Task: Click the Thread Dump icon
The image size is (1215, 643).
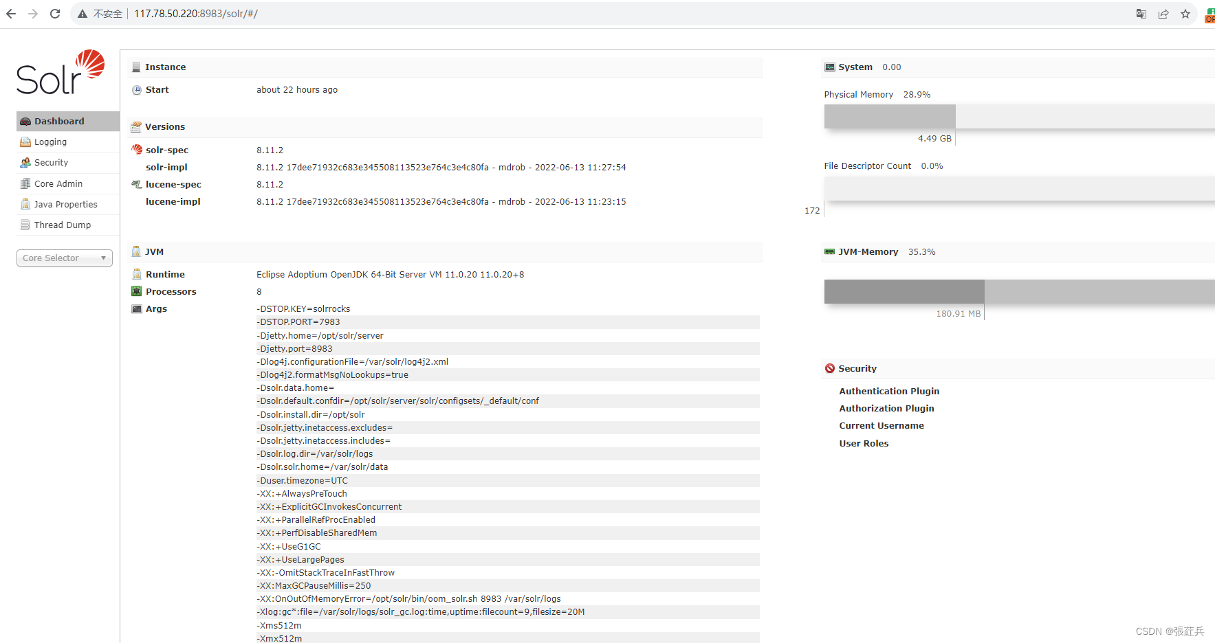Action: tap(25, 225)
